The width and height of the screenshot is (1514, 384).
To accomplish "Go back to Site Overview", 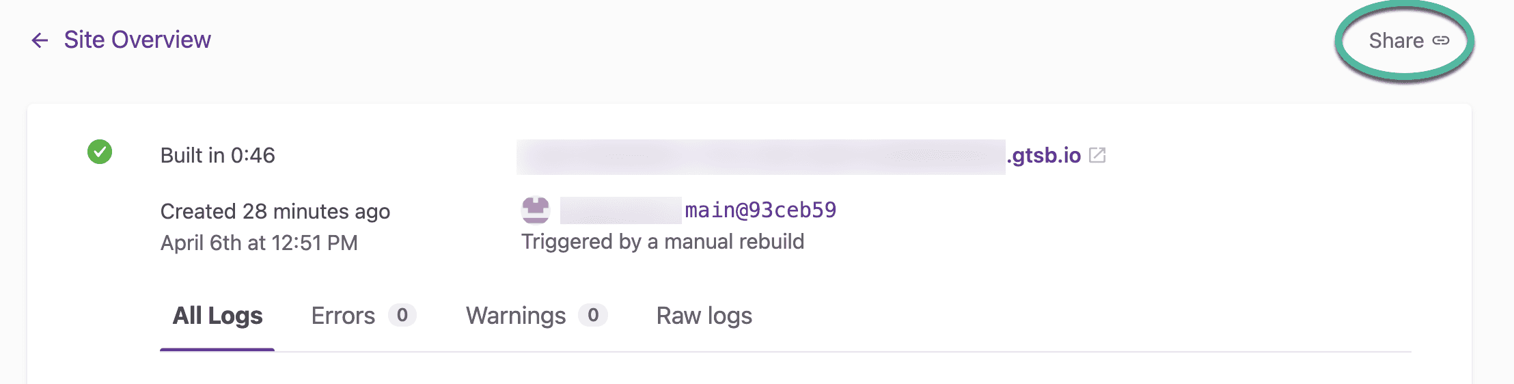I will pos(137,40).
